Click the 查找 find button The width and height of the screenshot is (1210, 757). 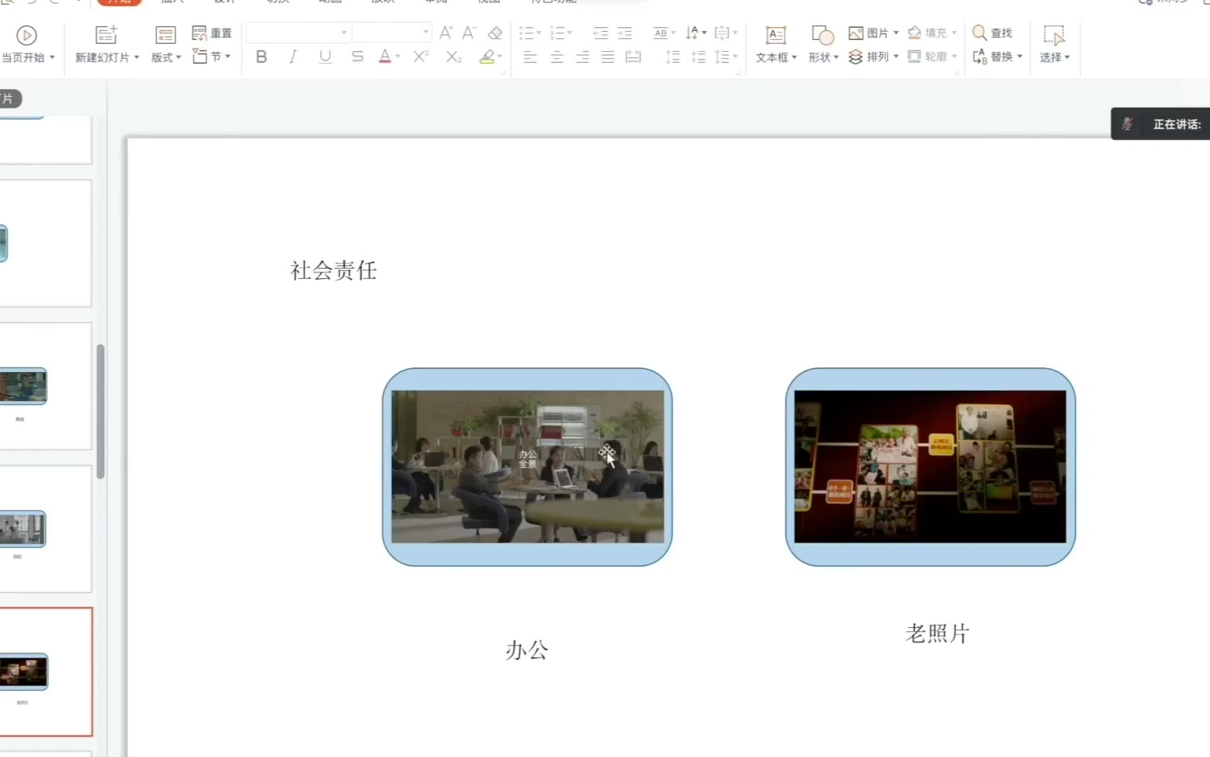coord(993,33)
